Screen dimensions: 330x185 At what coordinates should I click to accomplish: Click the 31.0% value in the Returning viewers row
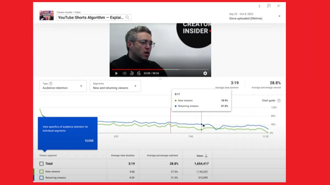pos(175,178)
